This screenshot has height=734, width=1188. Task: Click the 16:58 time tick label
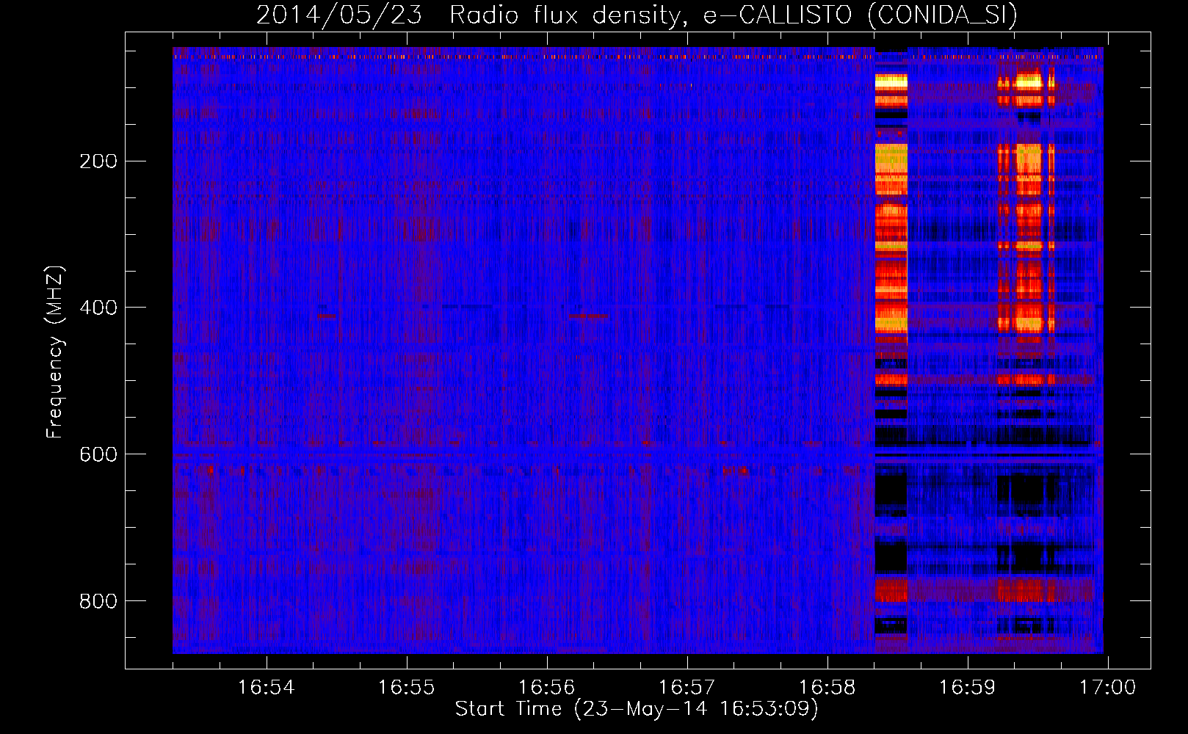click(x=827, y=688)
